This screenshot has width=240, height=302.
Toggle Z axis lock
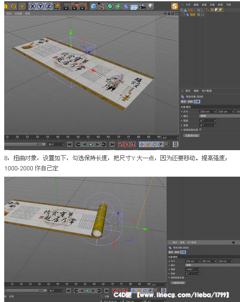click(48, 6)
